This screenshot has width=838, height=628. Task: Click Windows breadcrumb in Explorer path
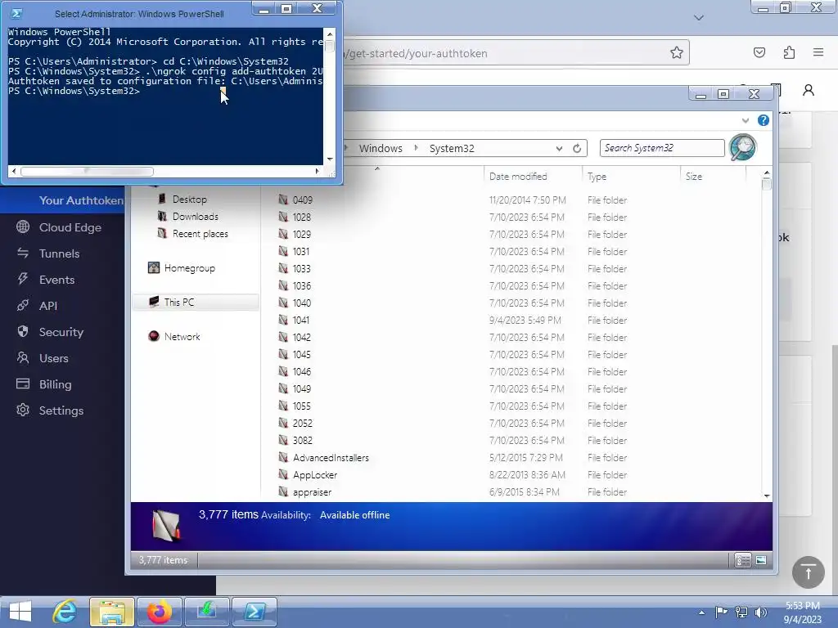pos(381,149)
